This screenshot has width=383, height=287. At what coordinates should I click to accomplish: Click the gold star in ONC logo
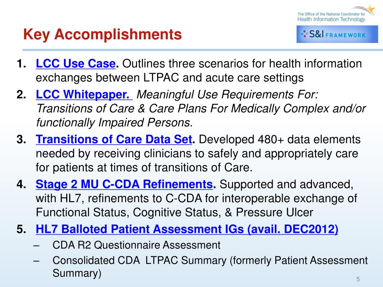[x=371, y=9]
